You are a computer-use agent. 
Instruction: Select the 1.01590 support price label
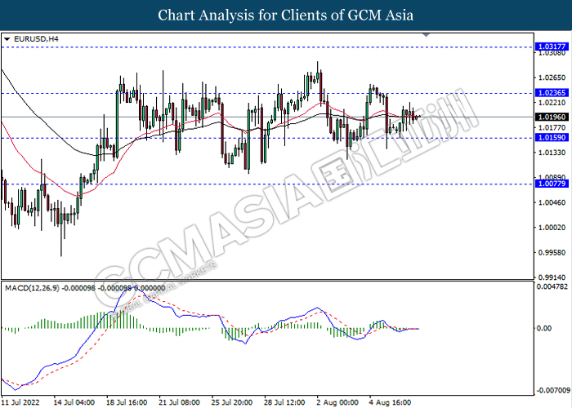pyautogui.click(x=552, y=137)
